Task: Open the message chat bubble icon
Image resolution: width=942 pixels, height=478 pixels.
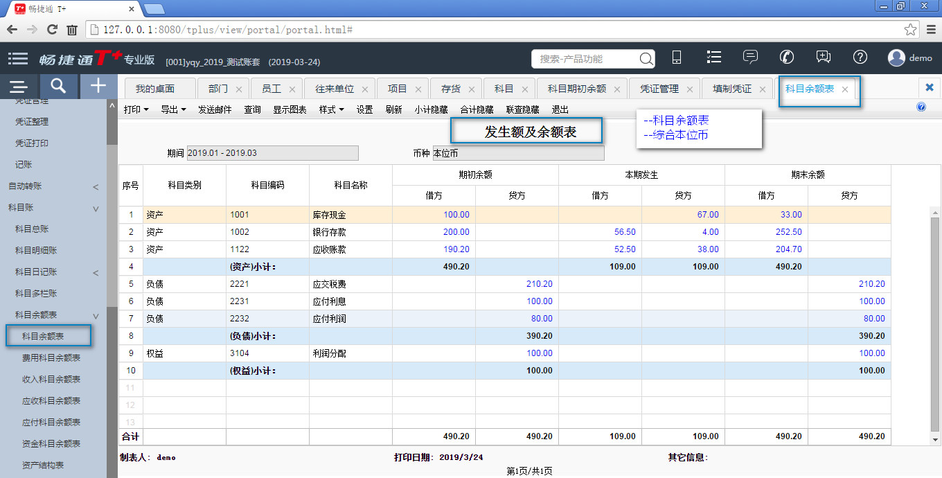Action: tap(750, 58)
